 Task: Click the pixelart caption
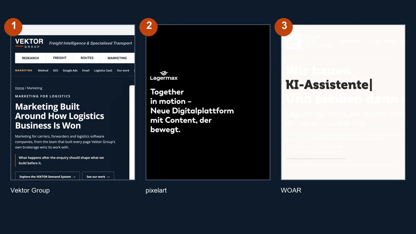click(156, 190)
